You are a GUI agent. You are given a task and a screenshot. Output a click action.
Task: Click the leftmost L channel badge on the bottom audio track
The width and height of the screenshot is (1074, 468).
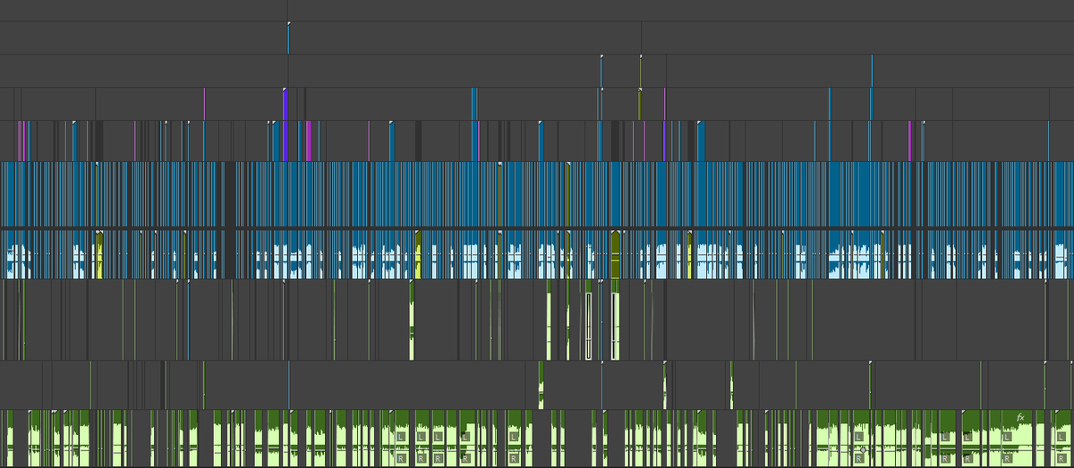coord(400,437)
